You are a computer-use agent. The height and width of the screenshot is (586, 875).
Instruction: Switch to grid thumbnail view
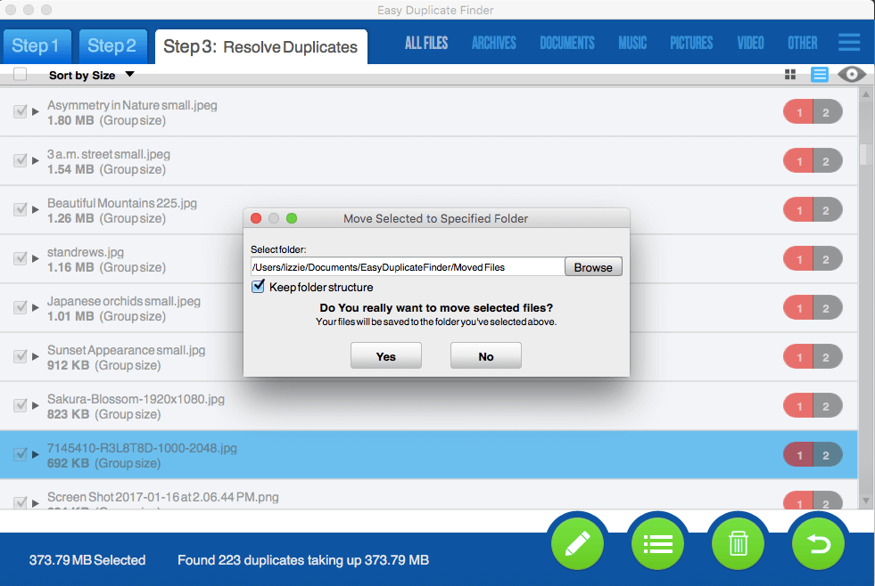coord(790,75)
